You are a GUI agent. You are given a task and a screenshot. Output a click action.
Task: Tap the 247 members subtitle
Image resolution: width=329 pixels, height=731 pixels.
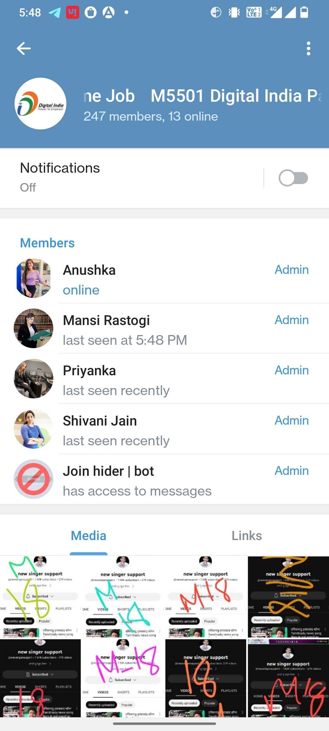151,116
